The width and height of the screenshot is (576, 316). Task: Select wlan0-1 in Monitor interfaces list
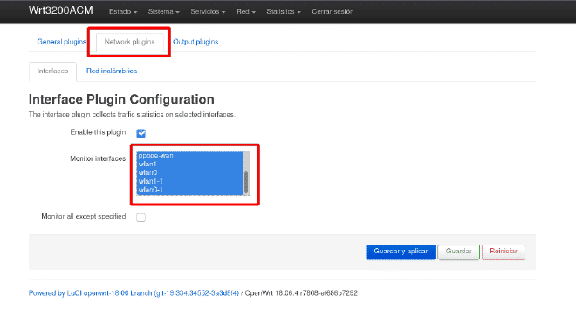pos(189,190)
